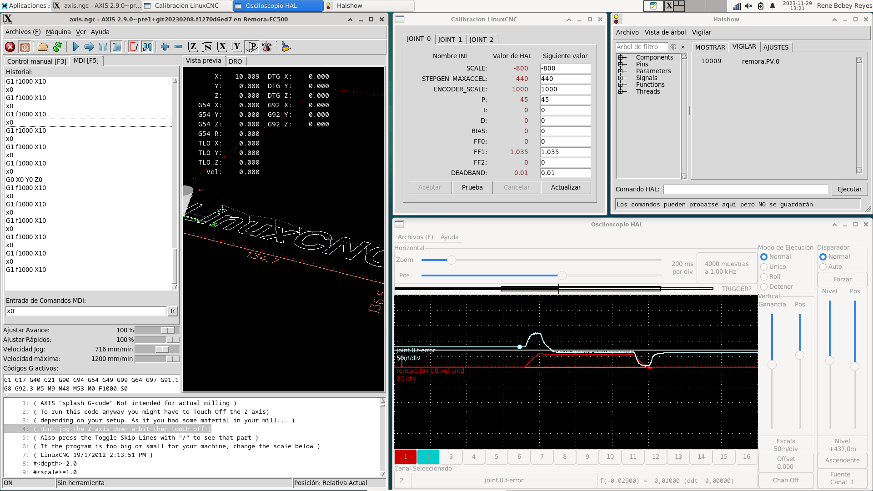Select the rotated Z view icon

click(x=207, y=47)
